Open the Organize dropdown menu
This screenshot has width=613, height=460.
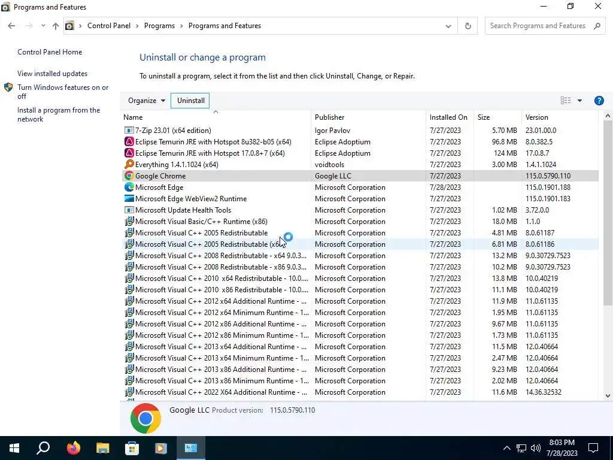147,101
